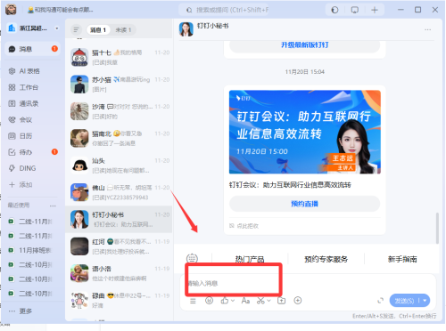
Task: Open the conversation with 猫十七
Action: [119, 57]
